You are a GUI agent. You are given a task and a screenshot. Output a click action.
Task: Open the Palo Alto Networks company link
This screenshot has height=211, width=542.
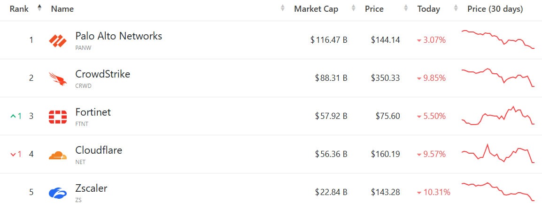pos(118,36)
